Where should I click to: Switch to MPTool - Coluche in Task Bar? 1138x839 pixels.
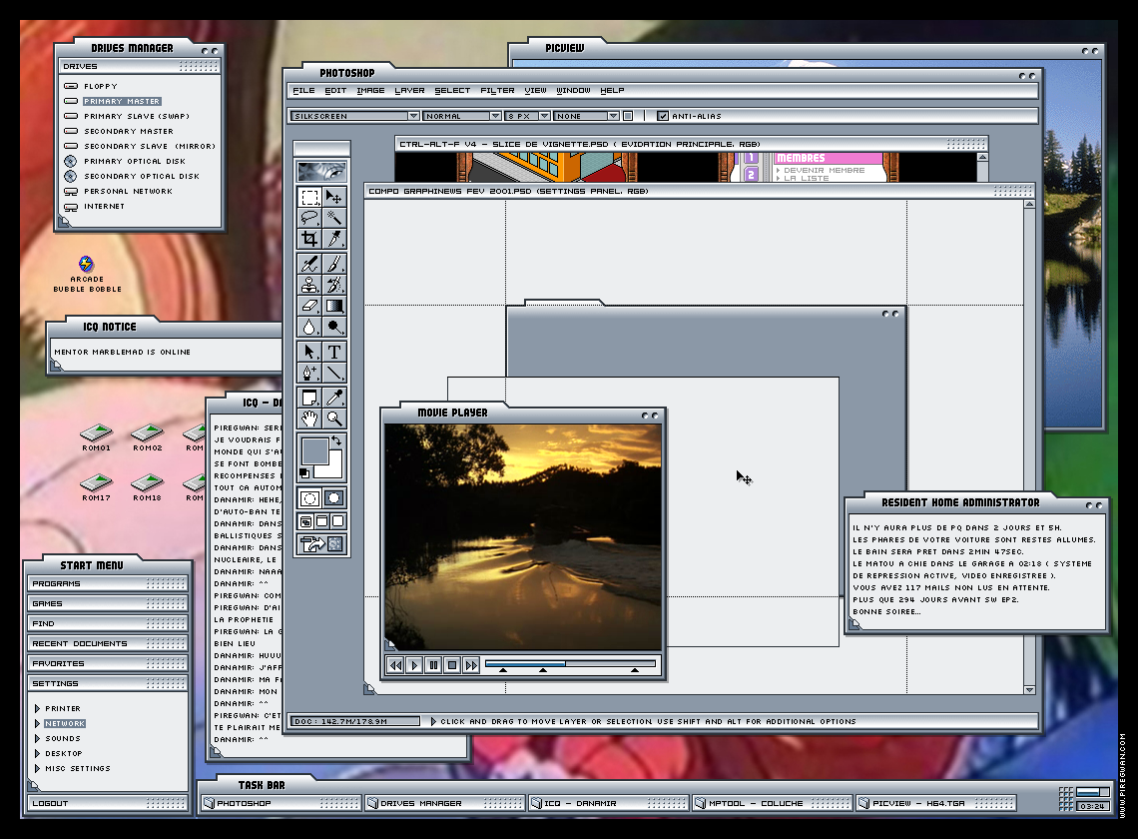click(x=773, y=803)
